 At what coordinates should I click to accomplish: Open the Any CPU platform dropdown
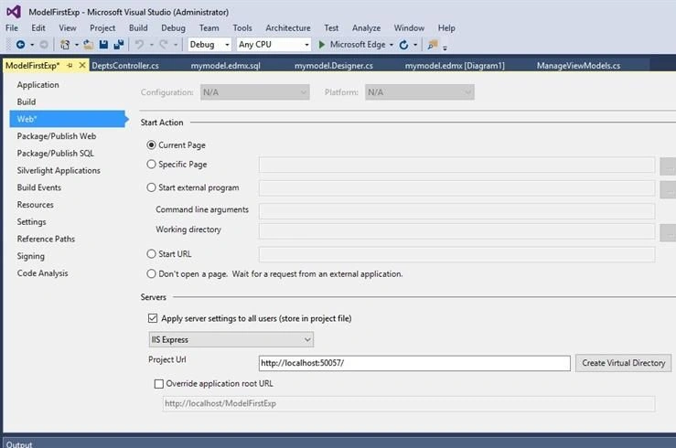(274, 45)
